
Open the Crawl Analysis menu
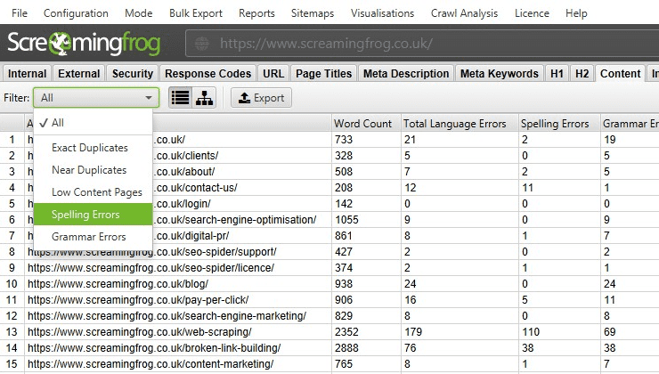pos(464,13)
